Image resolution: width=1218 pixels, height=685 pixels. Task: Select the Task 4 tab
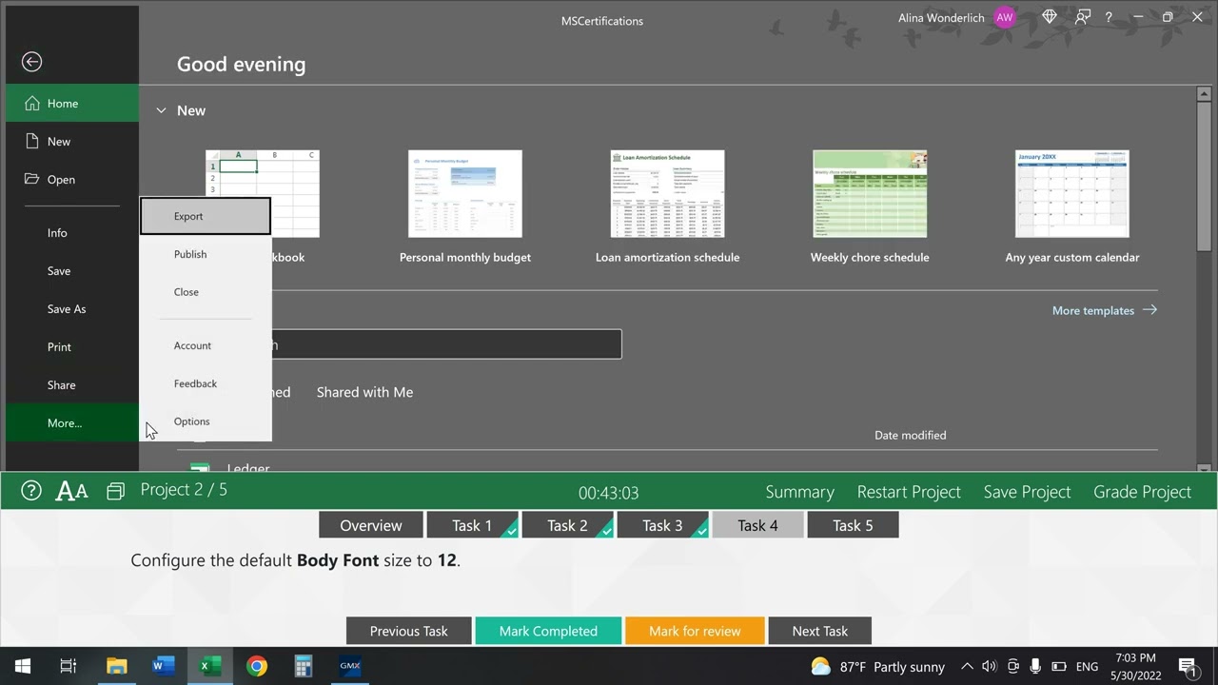tap(757, 525)
